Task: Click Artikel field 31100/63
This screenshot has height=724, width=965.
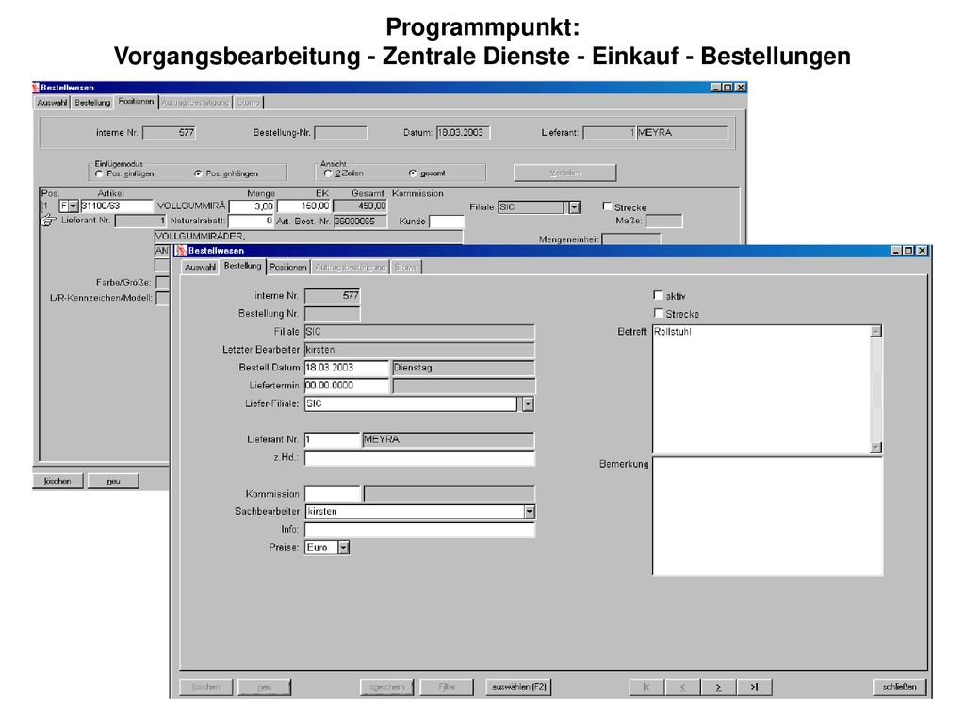Action: click(117, 206)
